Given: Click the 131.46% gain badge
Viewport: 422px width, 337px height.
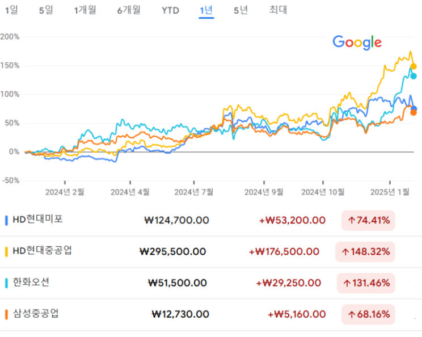Looking at the screenshot, I should (x=366, y=283).
